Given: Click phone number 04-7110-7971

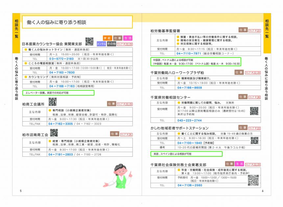Looking at the screenshot, I should (x=189, y=53).
